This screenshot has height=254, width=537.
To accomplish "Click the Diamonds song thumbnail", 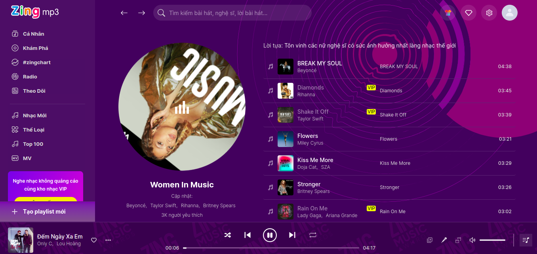I will pyautogui.click(x=286, y=91).
